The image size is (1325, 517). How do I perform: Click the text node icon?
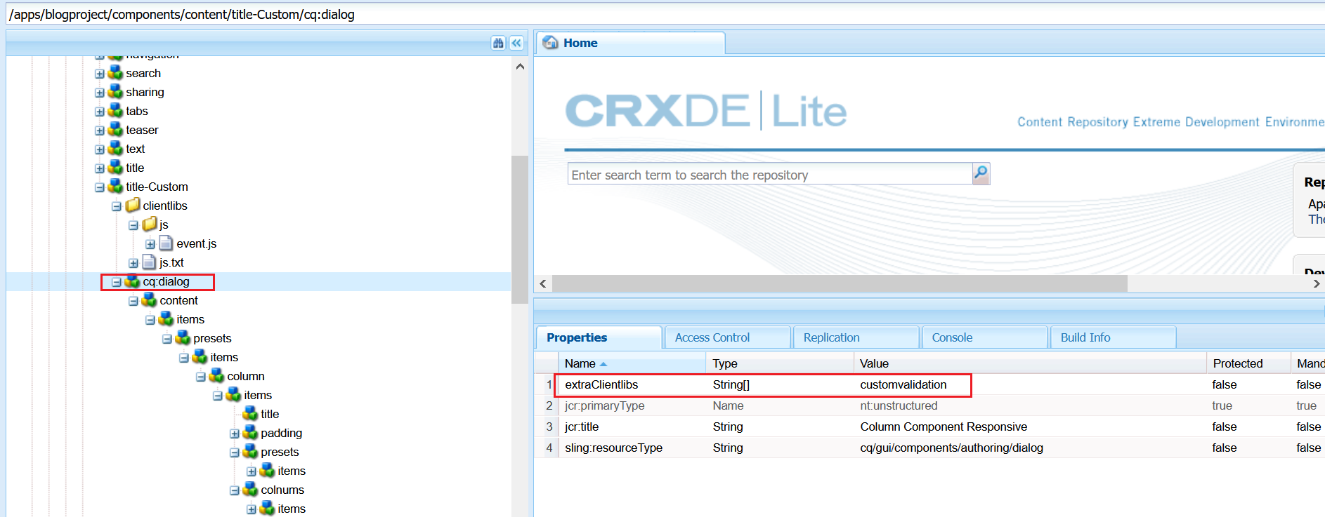coord(115,149)
